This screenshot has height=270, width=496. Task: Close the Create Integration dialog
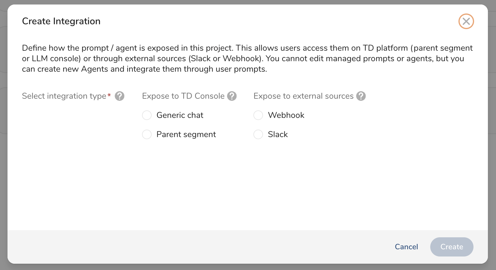pyautogui.click(x=466, y=21)
